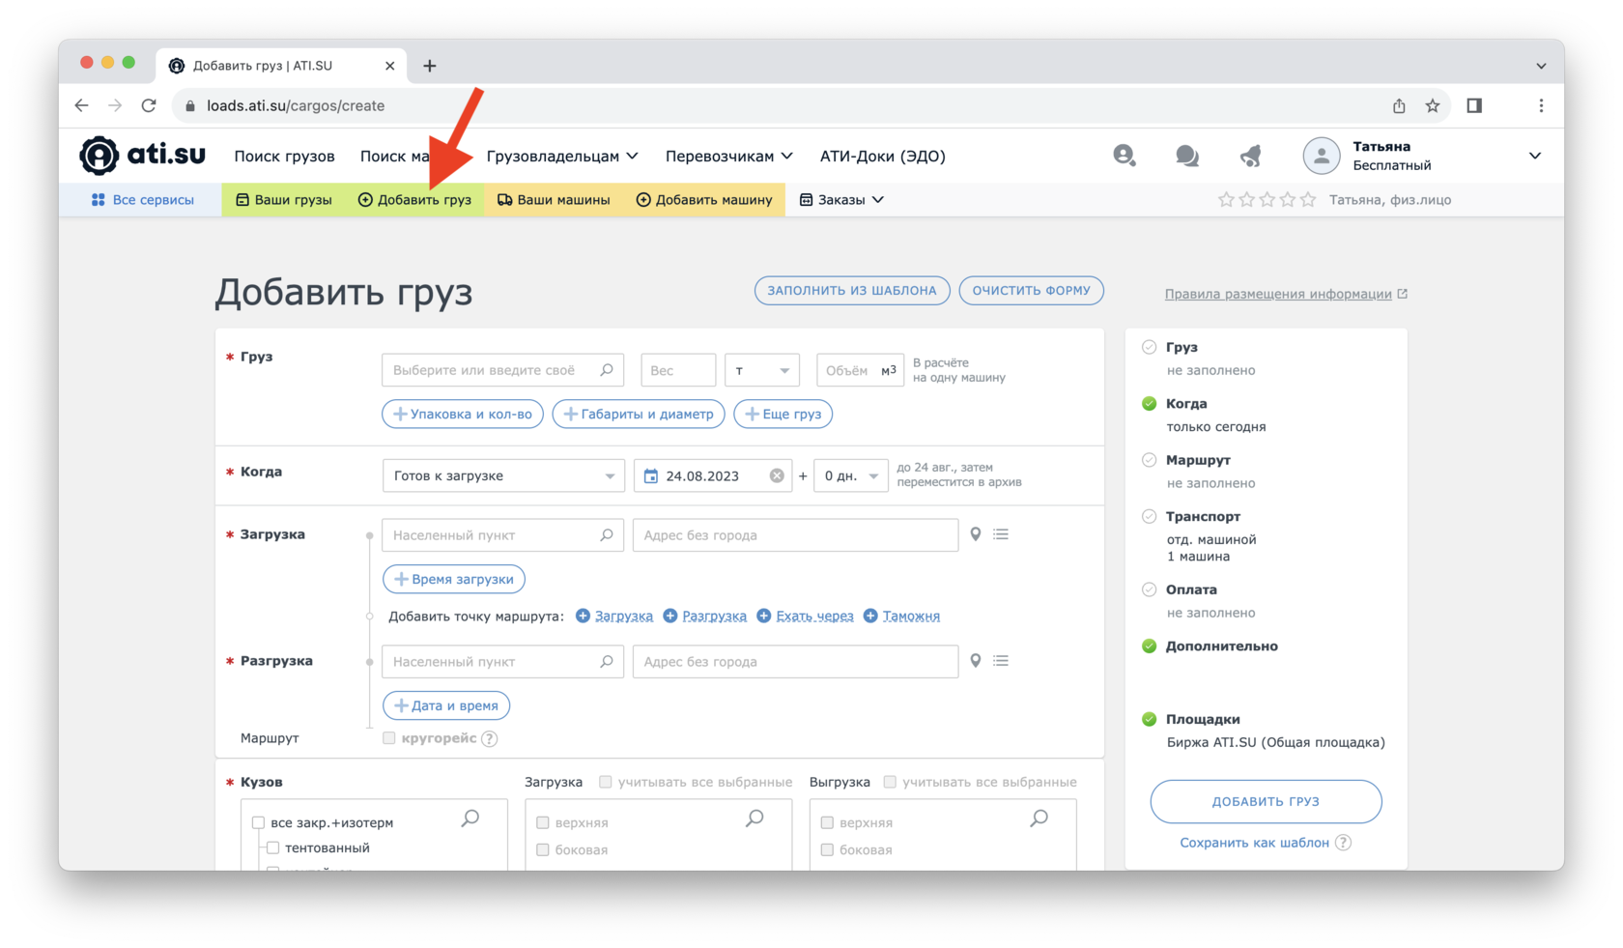Viewport: 1623px width, 948px height.
Task: Open Ваши машины tab
Action: pyautogui.click(x=554, y=200)
